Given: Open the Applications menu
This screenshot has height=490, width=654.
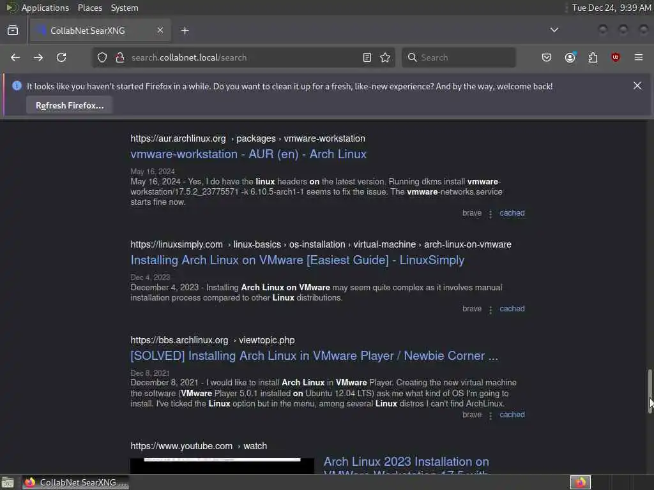Looking at the screenshot, I should [45, 8].
